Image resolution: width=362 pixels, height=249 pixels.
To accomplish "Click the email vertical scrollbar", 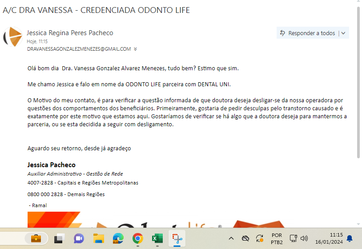I will click(x=358, y=82).
